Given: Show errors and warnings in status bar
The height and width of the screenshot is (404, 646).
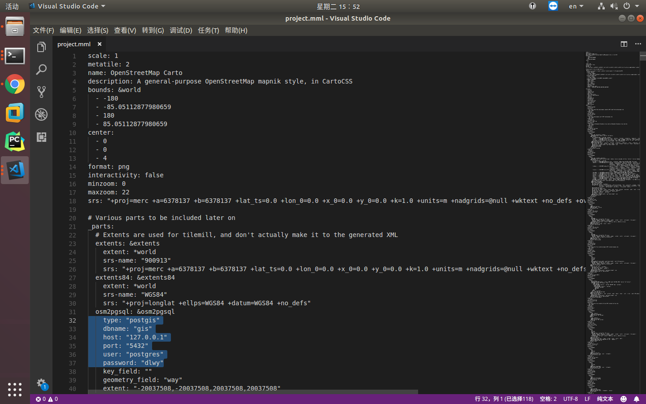Looking at the screenshot, I should click(x=47, y=399).
